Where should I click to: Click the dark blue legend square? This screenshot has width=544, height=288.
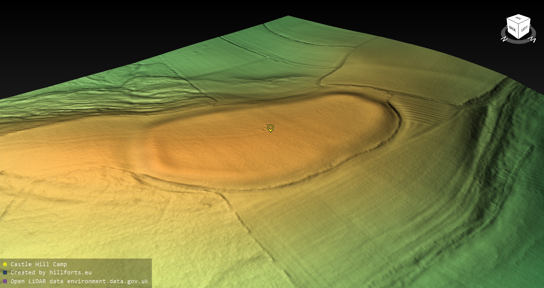(x=5, y=273)
